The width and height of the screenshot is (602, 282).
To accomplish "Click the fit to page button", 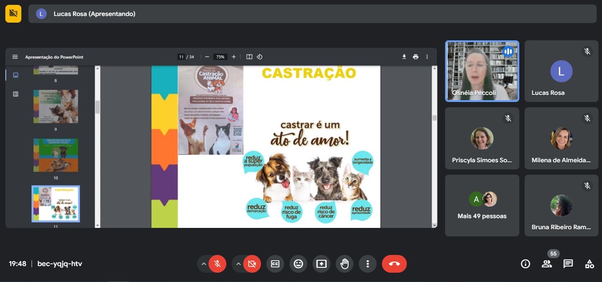I will (249, 57).
